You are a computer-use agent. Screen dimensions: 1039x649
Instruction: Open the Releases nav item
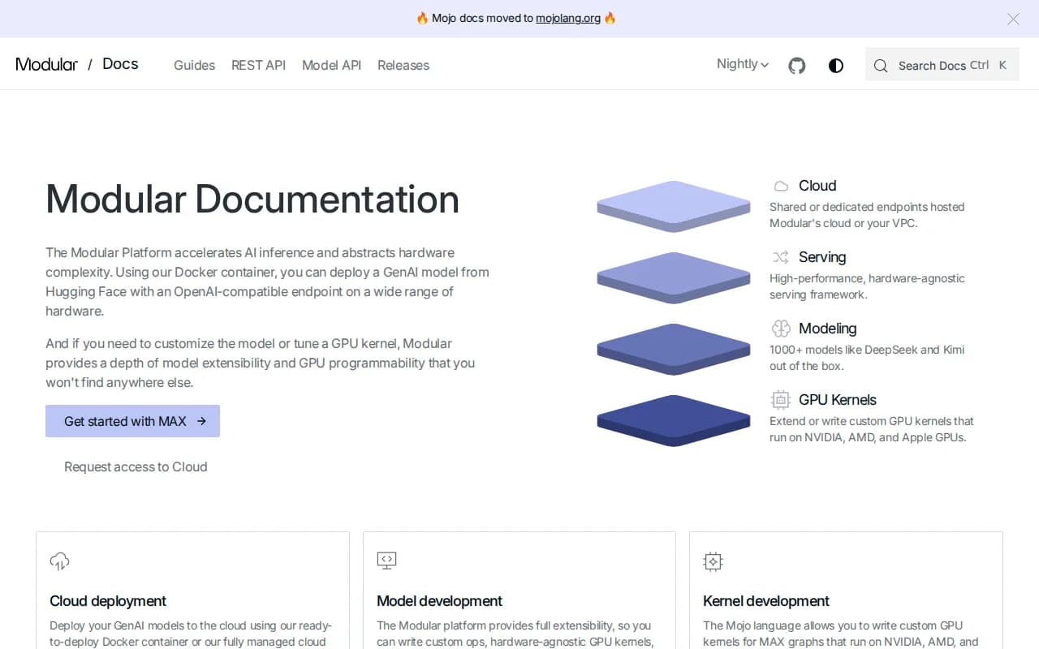pos(403,66)
